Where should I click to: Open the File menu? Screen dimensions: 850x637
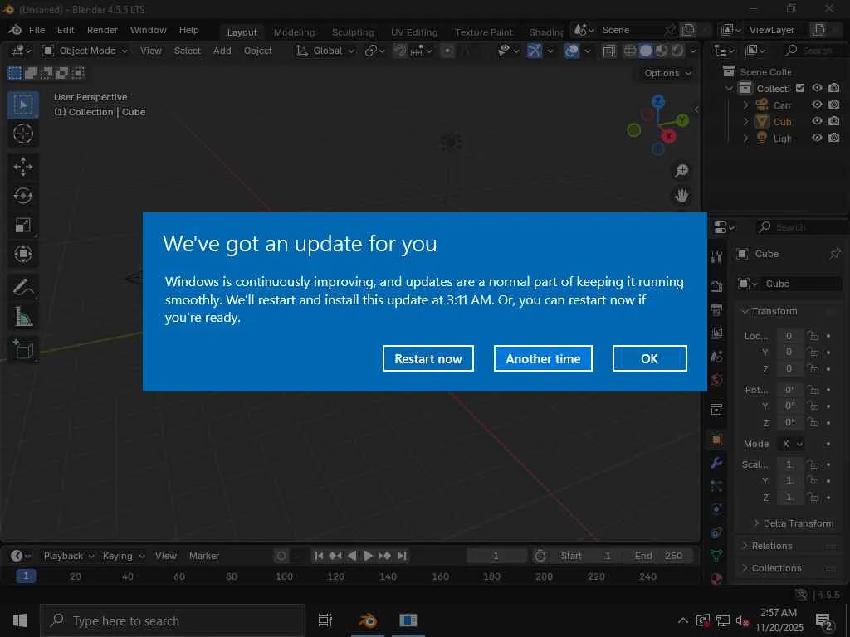point(37,30)
